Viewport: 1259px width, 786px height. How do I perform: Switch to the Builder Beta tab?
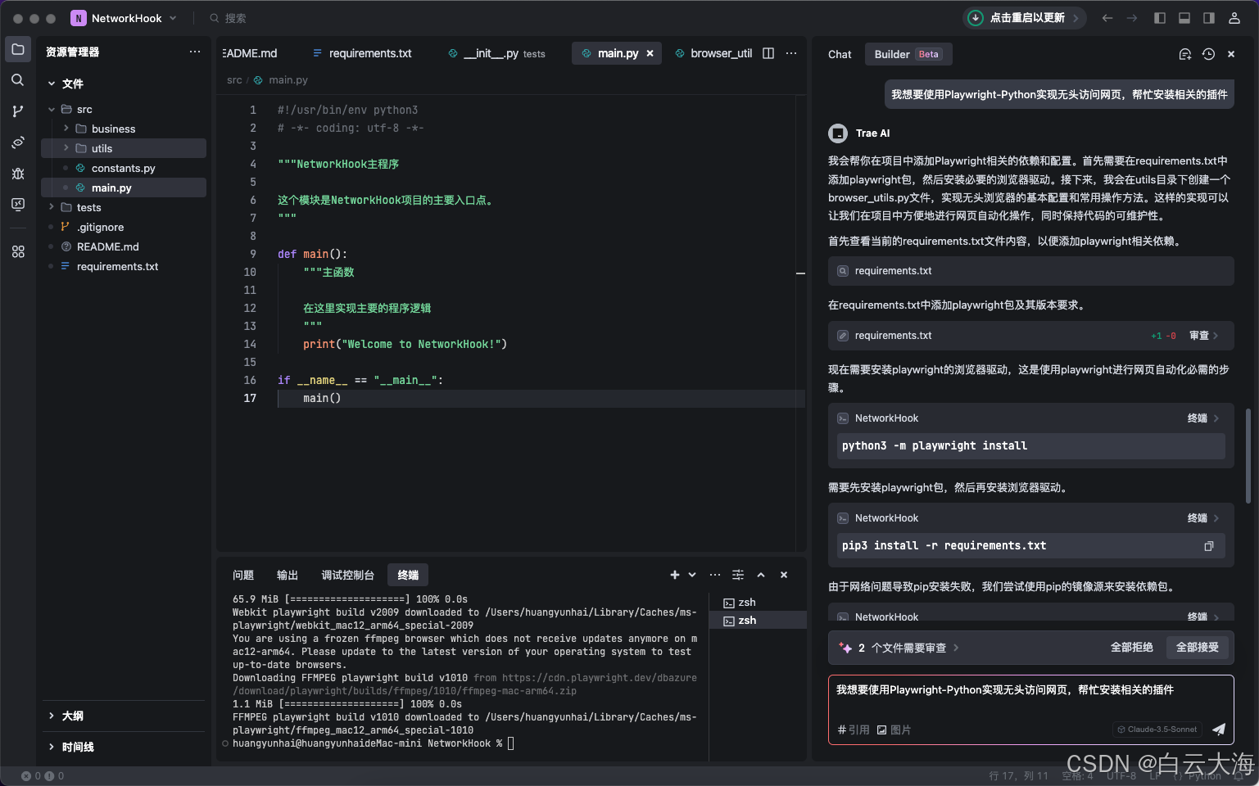(908, 54)
